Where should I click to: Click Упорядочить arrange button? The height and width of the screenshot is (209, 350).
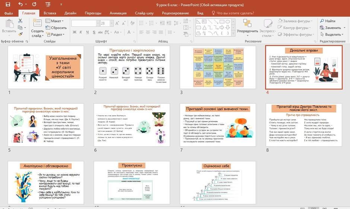(x=247, y=27)
